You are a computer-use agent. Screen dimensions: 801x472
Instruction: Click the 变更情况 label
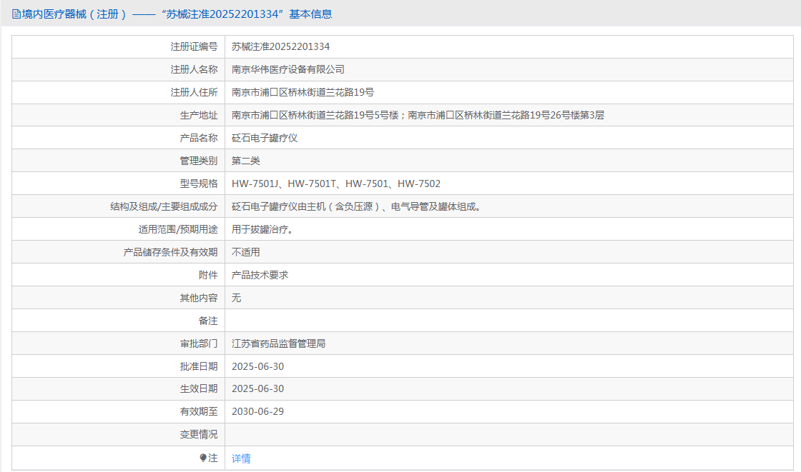[199, 435]
